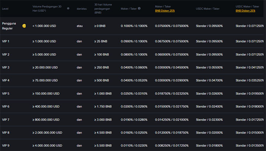Click the ≥ 5.000.000 USD volume cell

(44, 55)
